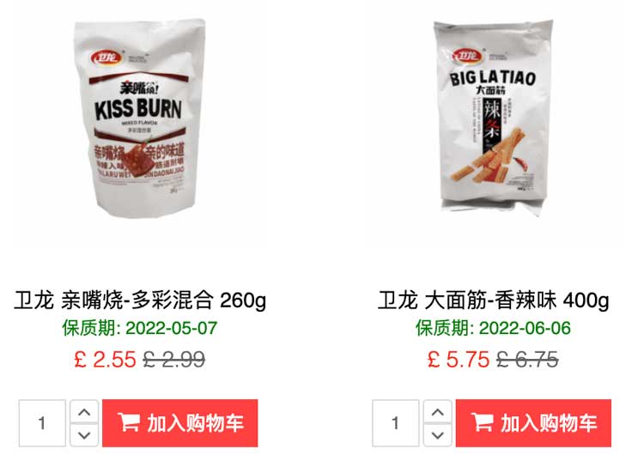The width and height of the screenshot is (644, 461).
Task: Click the expiry date 2022-06-06 text
Action: [x=525, y=328]
